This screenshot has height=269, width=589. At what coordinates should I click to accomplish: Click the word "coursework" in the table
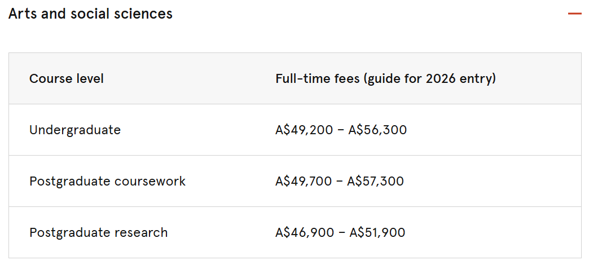[150, 181]
